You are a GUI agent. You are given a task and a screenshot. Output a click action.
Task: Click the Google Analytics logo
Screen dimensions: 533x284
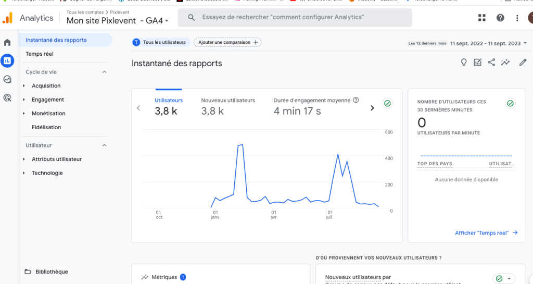click(x=7, y=18)
